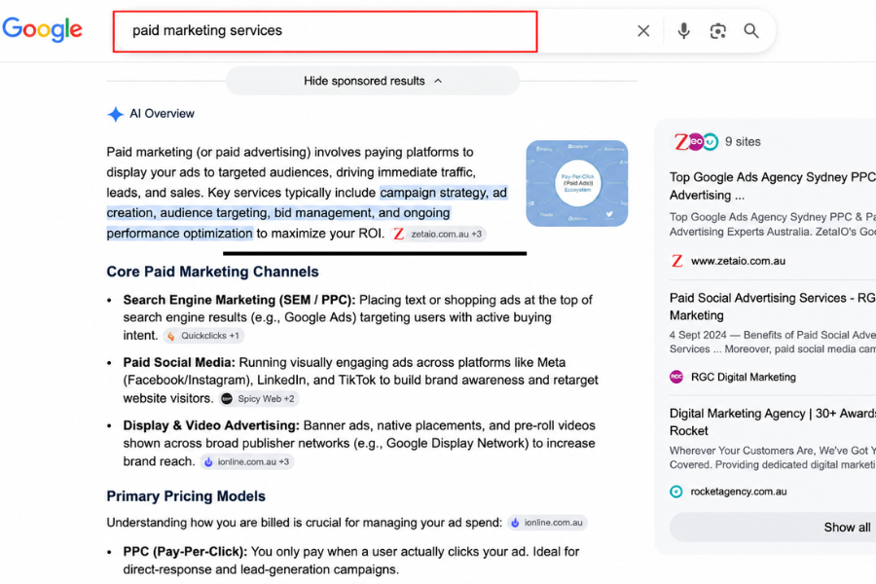Click the AI Overview sparkle icon

pyautogui.click(x=115, y=114)
